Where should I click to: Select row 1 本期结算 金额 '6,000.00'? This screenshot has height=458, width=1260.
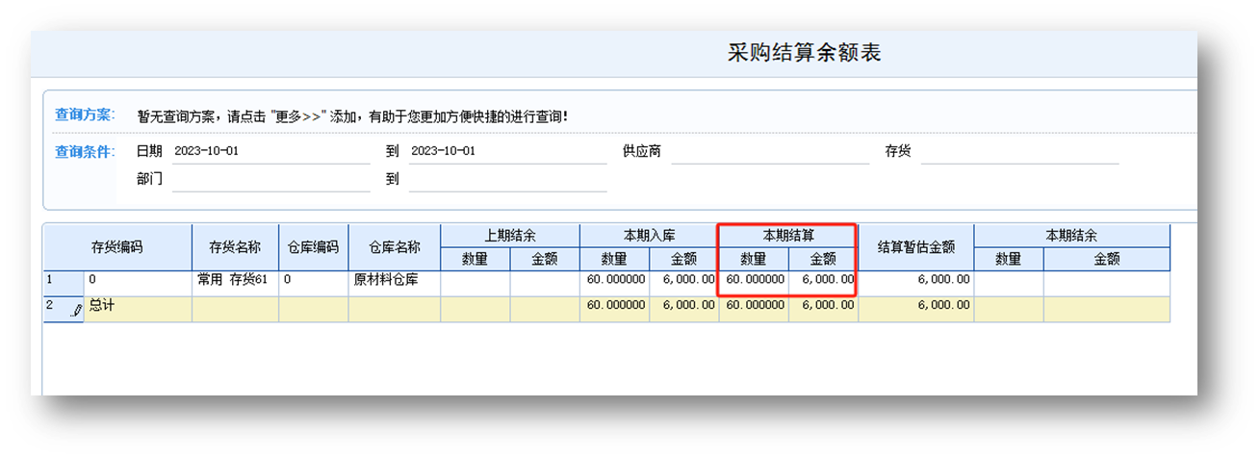pos(822,283)
